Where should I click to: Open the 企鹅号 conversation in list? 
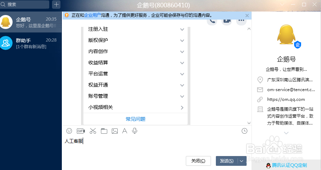(31, 22)
